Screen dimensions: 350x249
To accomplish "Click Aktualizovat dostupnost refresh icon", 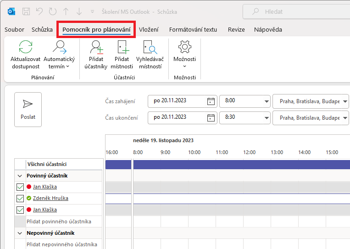I will (25, 47).
